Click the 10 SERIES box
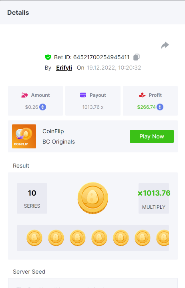 32,198
